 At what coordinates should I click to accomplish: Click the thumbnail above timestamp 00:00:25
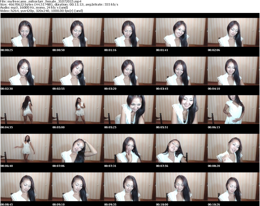[26, 32]
